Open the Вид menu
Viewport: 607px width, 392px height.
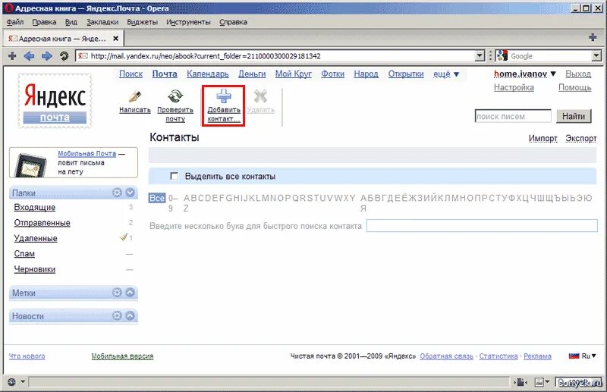[x=71, y=22]
